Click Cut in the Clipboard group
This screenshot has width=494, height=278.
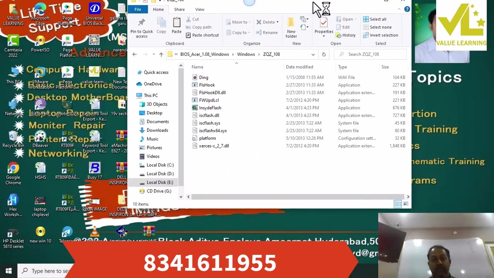click(192, 19)
